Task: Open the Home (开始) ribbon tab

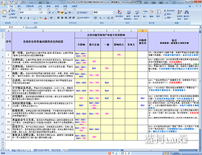Action: (x=11, y=6)
